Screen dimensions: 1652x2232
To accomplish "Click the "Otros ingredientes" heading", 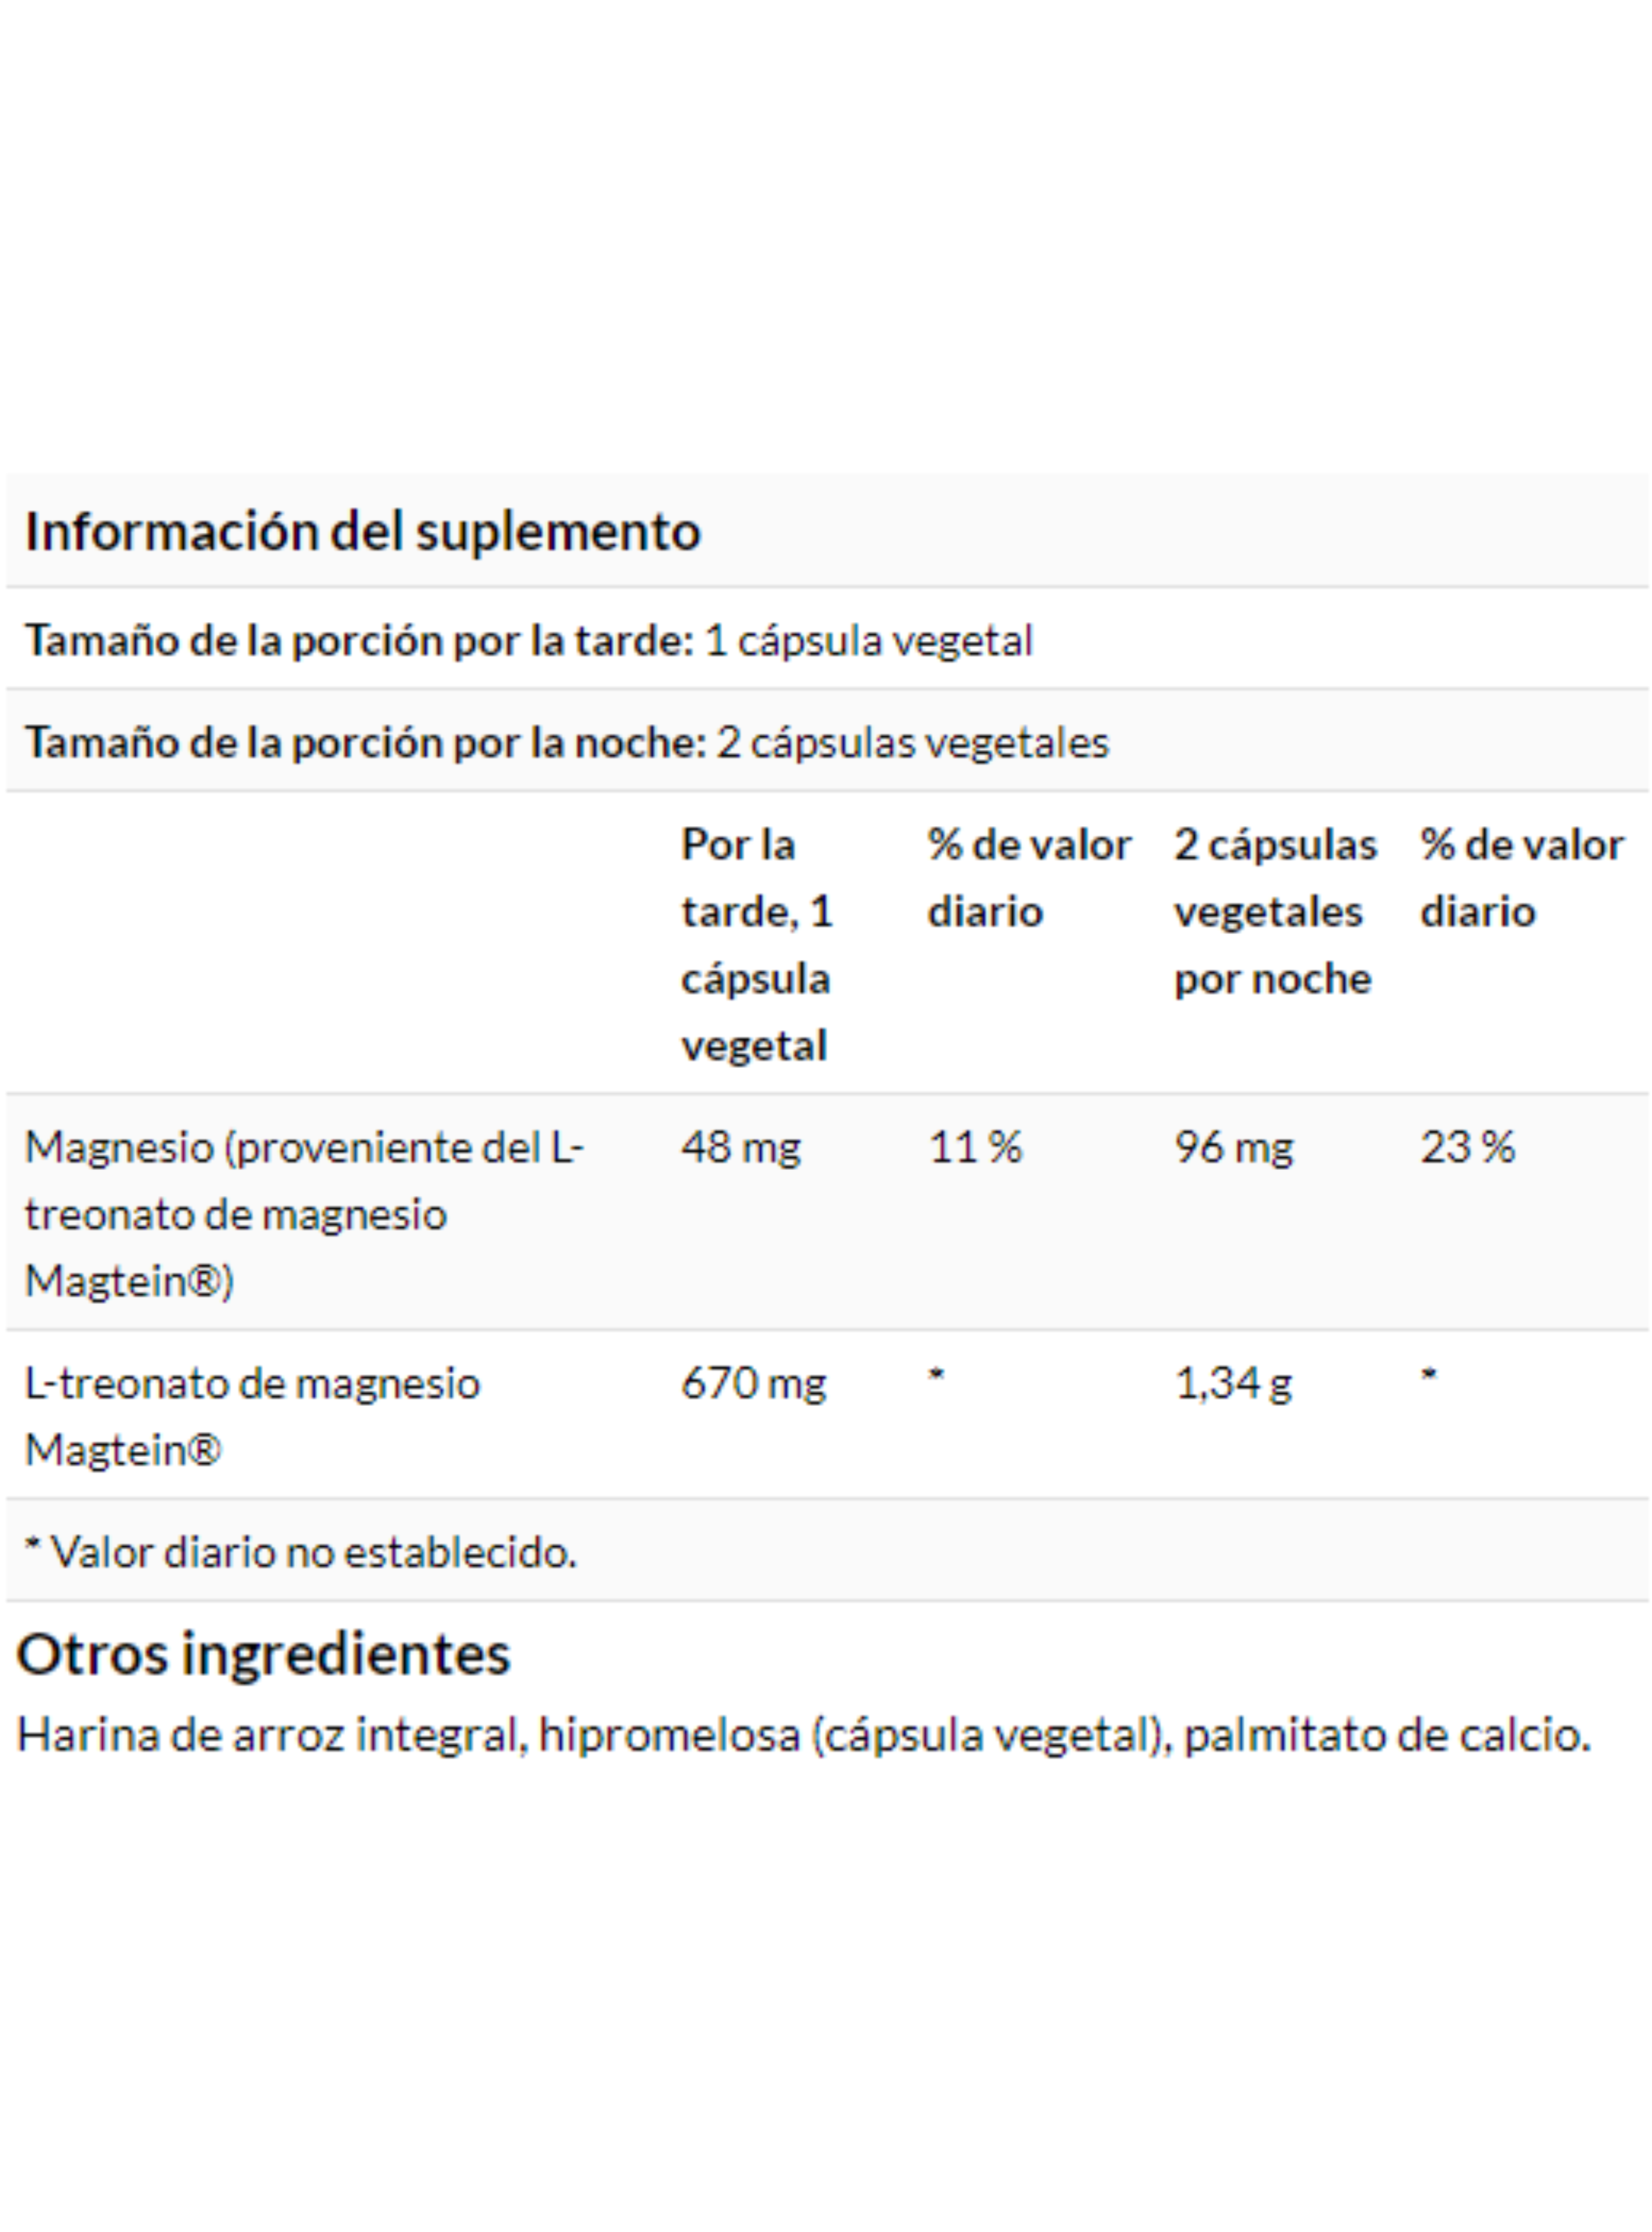I will (263, 1653).
